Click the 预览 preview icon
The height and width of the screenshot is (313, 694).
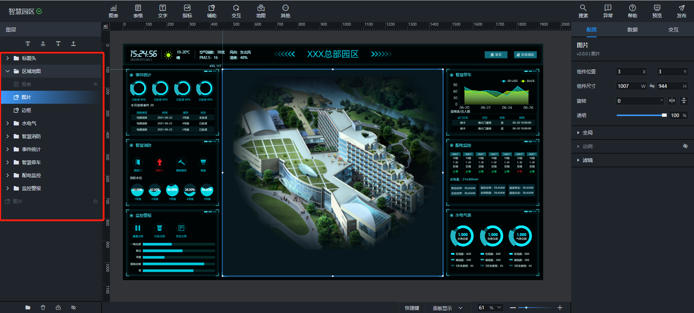pos(657,11)
